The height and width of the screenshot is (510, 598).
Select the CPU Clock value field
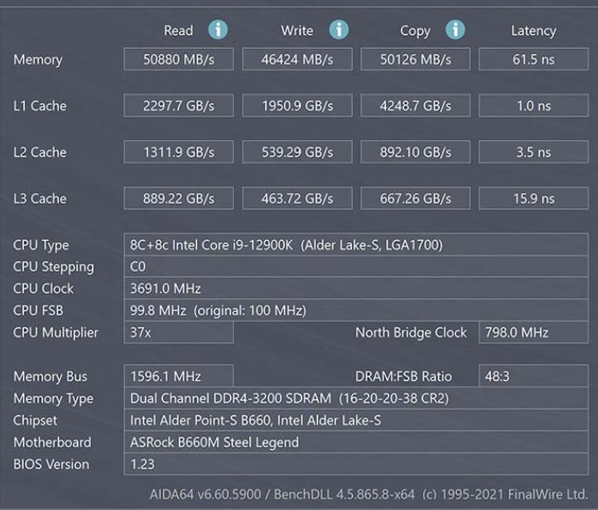coord(355,288)
